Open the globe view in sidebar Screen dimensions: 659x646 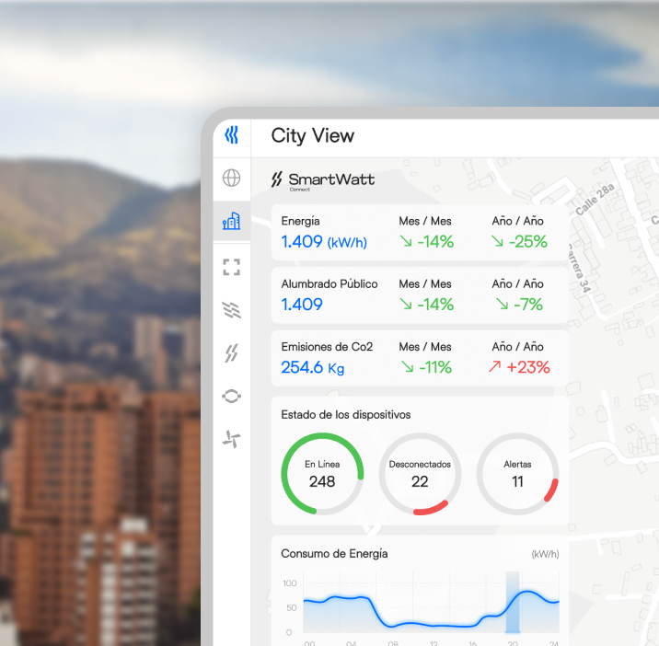pos(232,179)
